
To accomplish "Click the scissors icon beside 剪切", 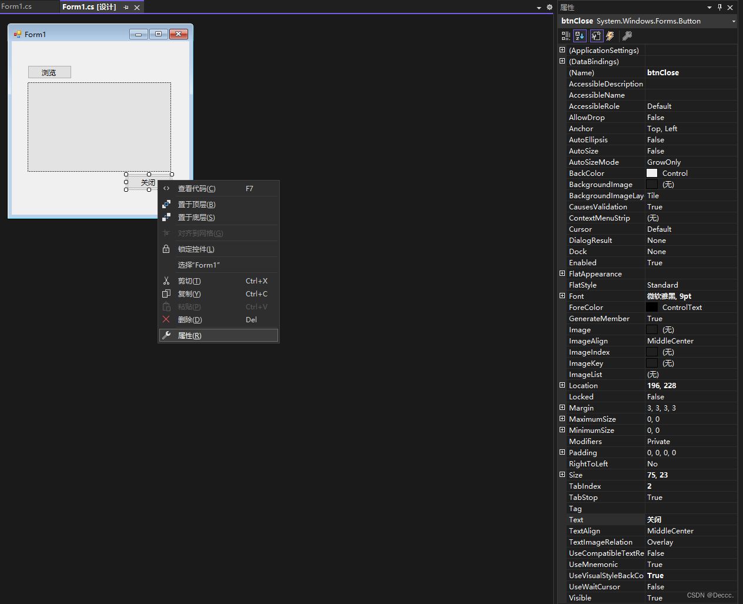I will pos(166,281).
